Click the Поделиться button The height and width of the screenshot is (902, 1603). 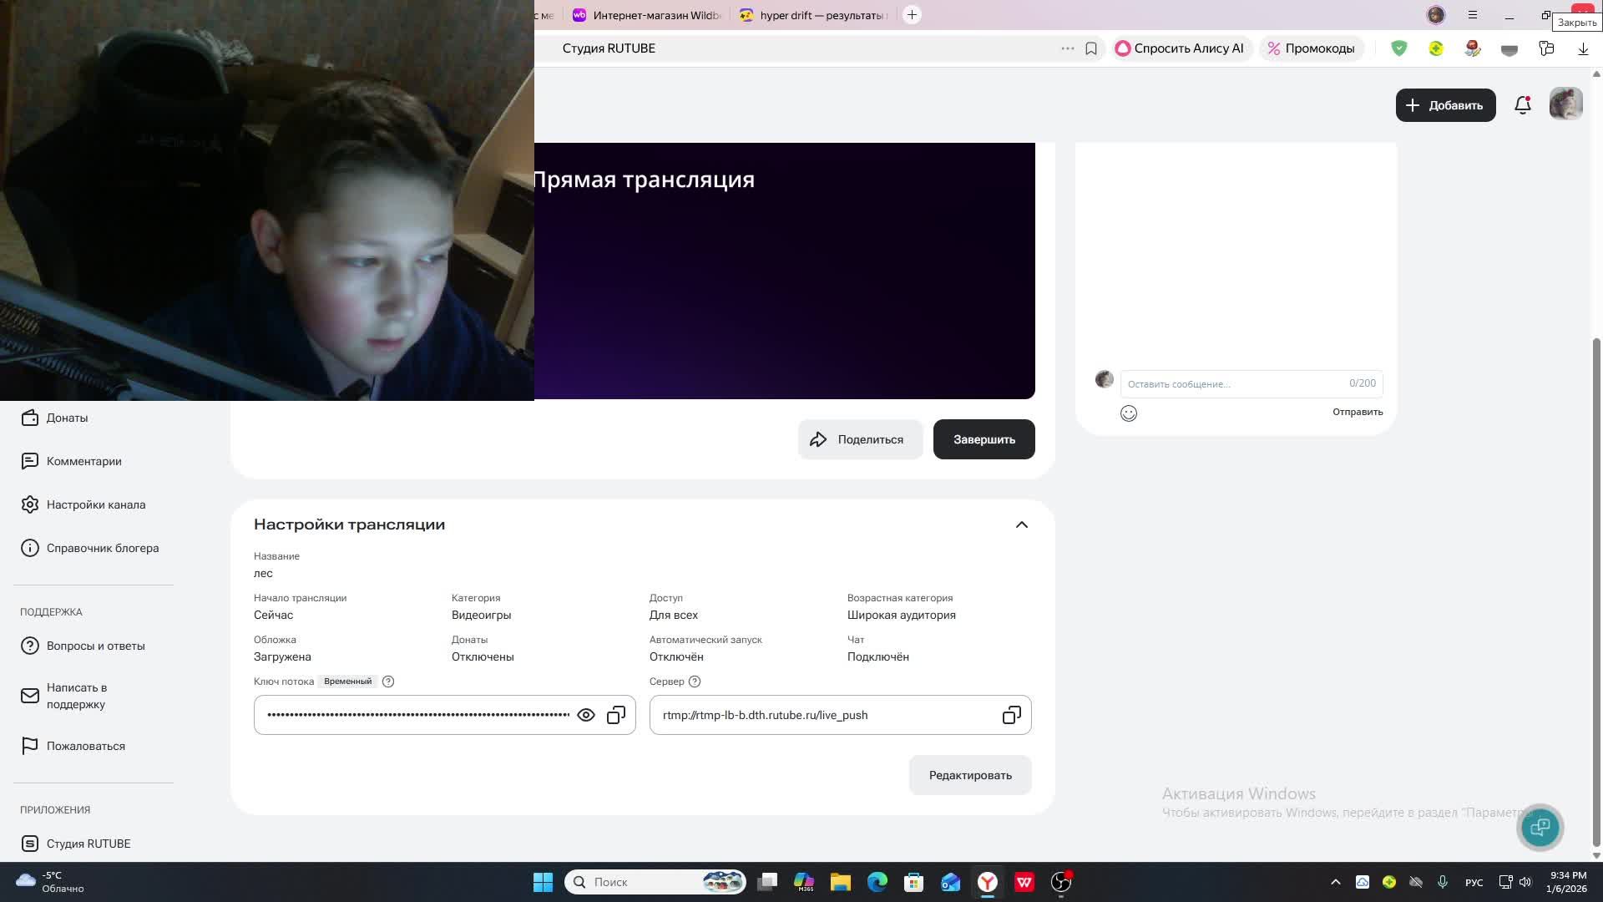coord(860,439)
